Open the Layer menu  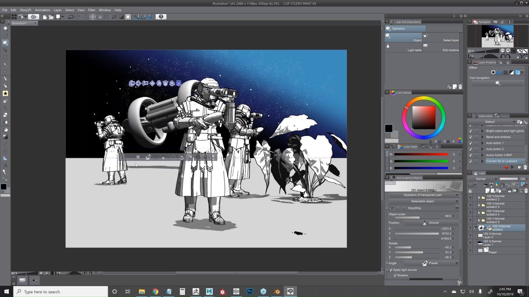(x=58, y=10)
